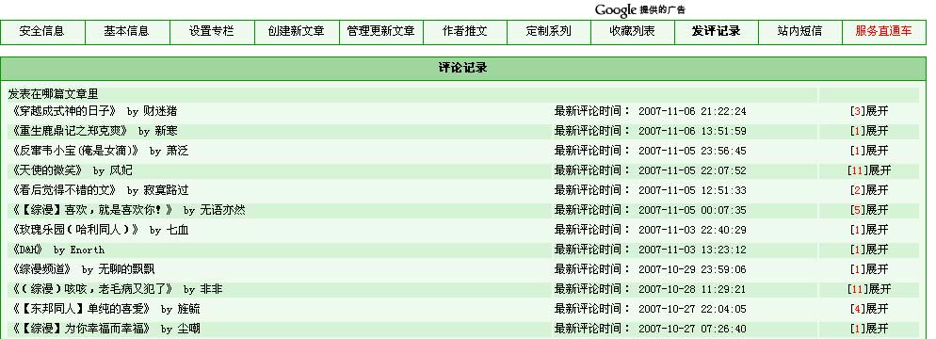Open article 重生鹿鼎记之郑克爽
Viewport: 936px width, 339px height.
click(x=70, y=131)
